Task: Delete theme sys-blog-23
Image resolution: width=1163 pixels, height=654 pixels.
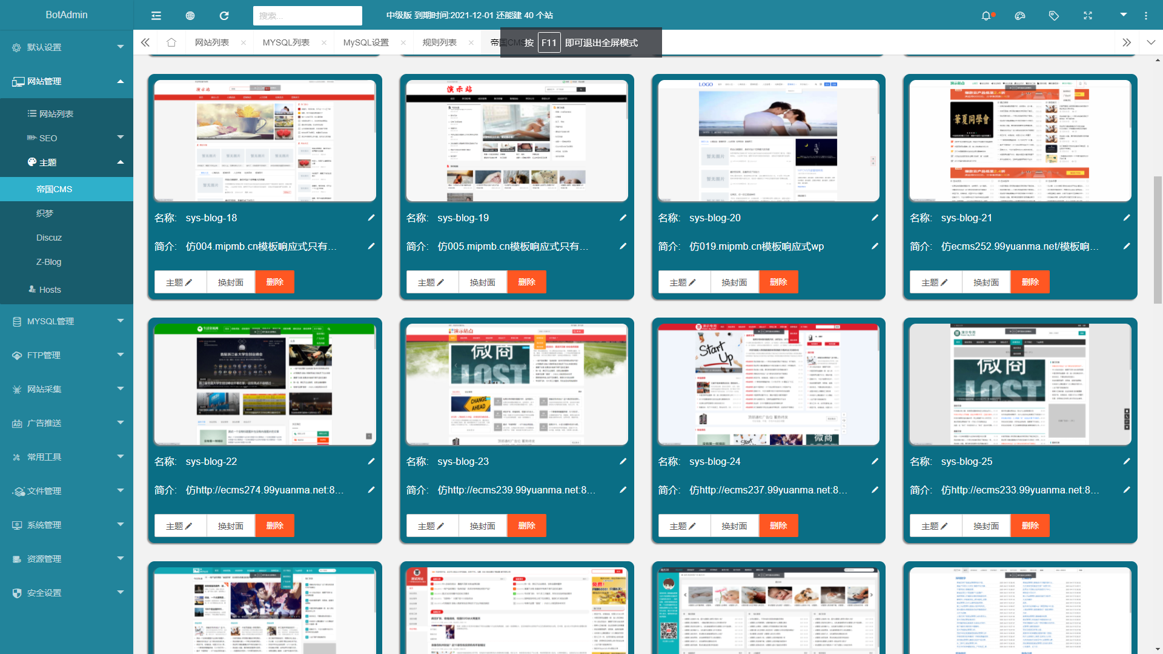Action: point(526,526)
